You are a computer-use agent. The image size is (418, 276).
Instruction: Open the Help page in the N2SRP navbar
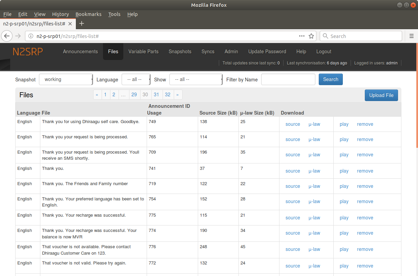pyautogui.click(x=301, y=52)
